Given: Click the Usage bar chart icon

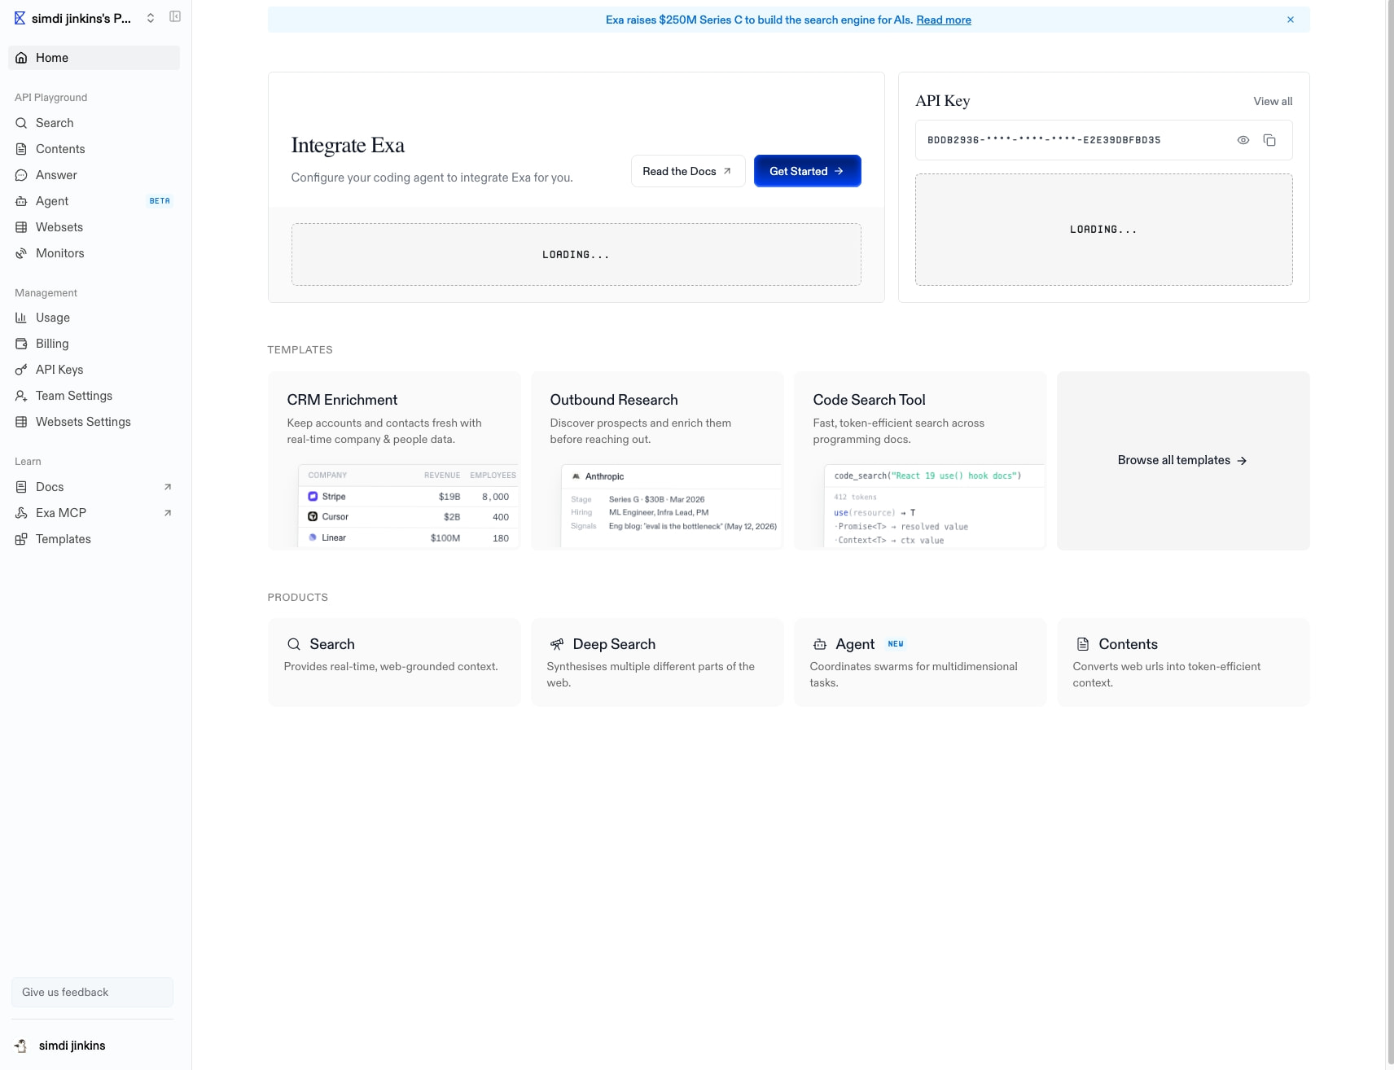Looking at the screenshot, I should point(21,318).
